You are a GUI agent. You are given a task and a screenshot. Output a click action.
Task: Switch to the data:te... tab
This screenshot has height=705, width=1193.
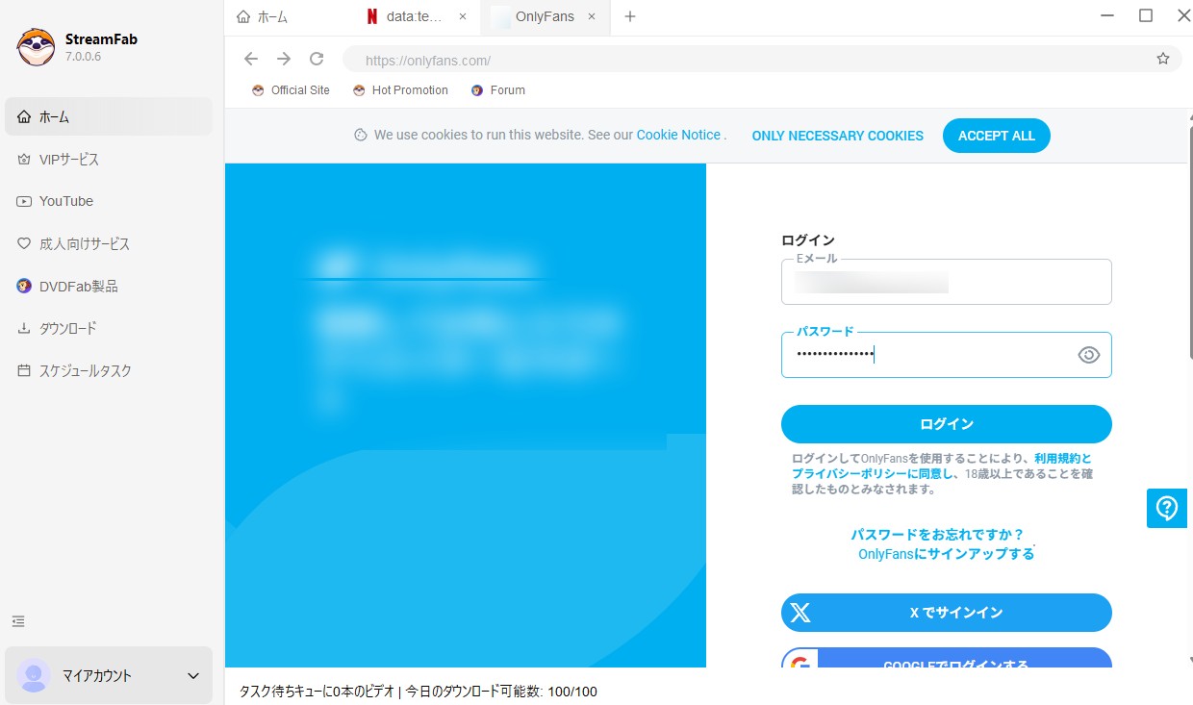[x=408, y=16]
